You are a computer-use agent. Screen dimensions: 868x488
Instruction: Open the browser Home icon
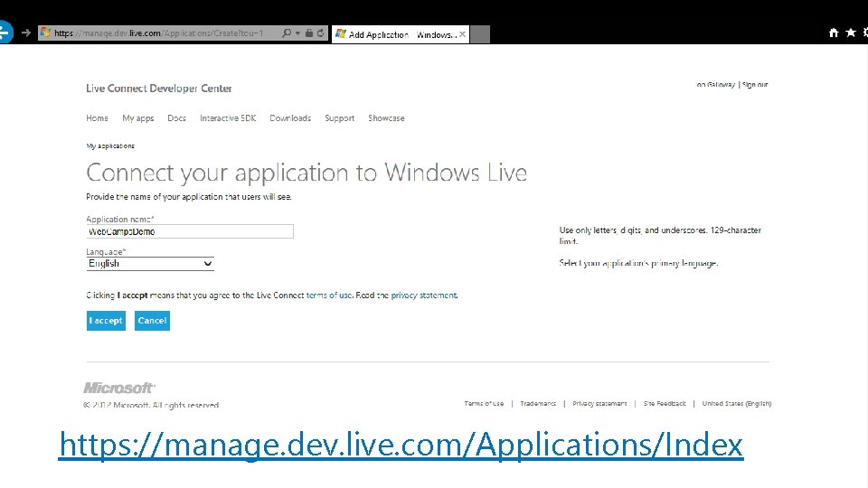[x=834, y=33]
